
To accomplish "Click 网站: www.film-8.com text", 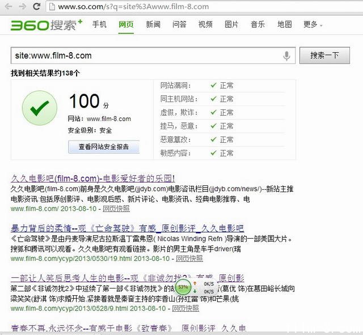I will click(99, 119).
